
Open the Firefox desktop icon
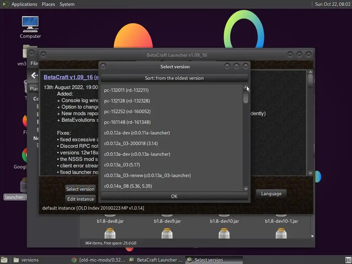(x=25, y=124)
